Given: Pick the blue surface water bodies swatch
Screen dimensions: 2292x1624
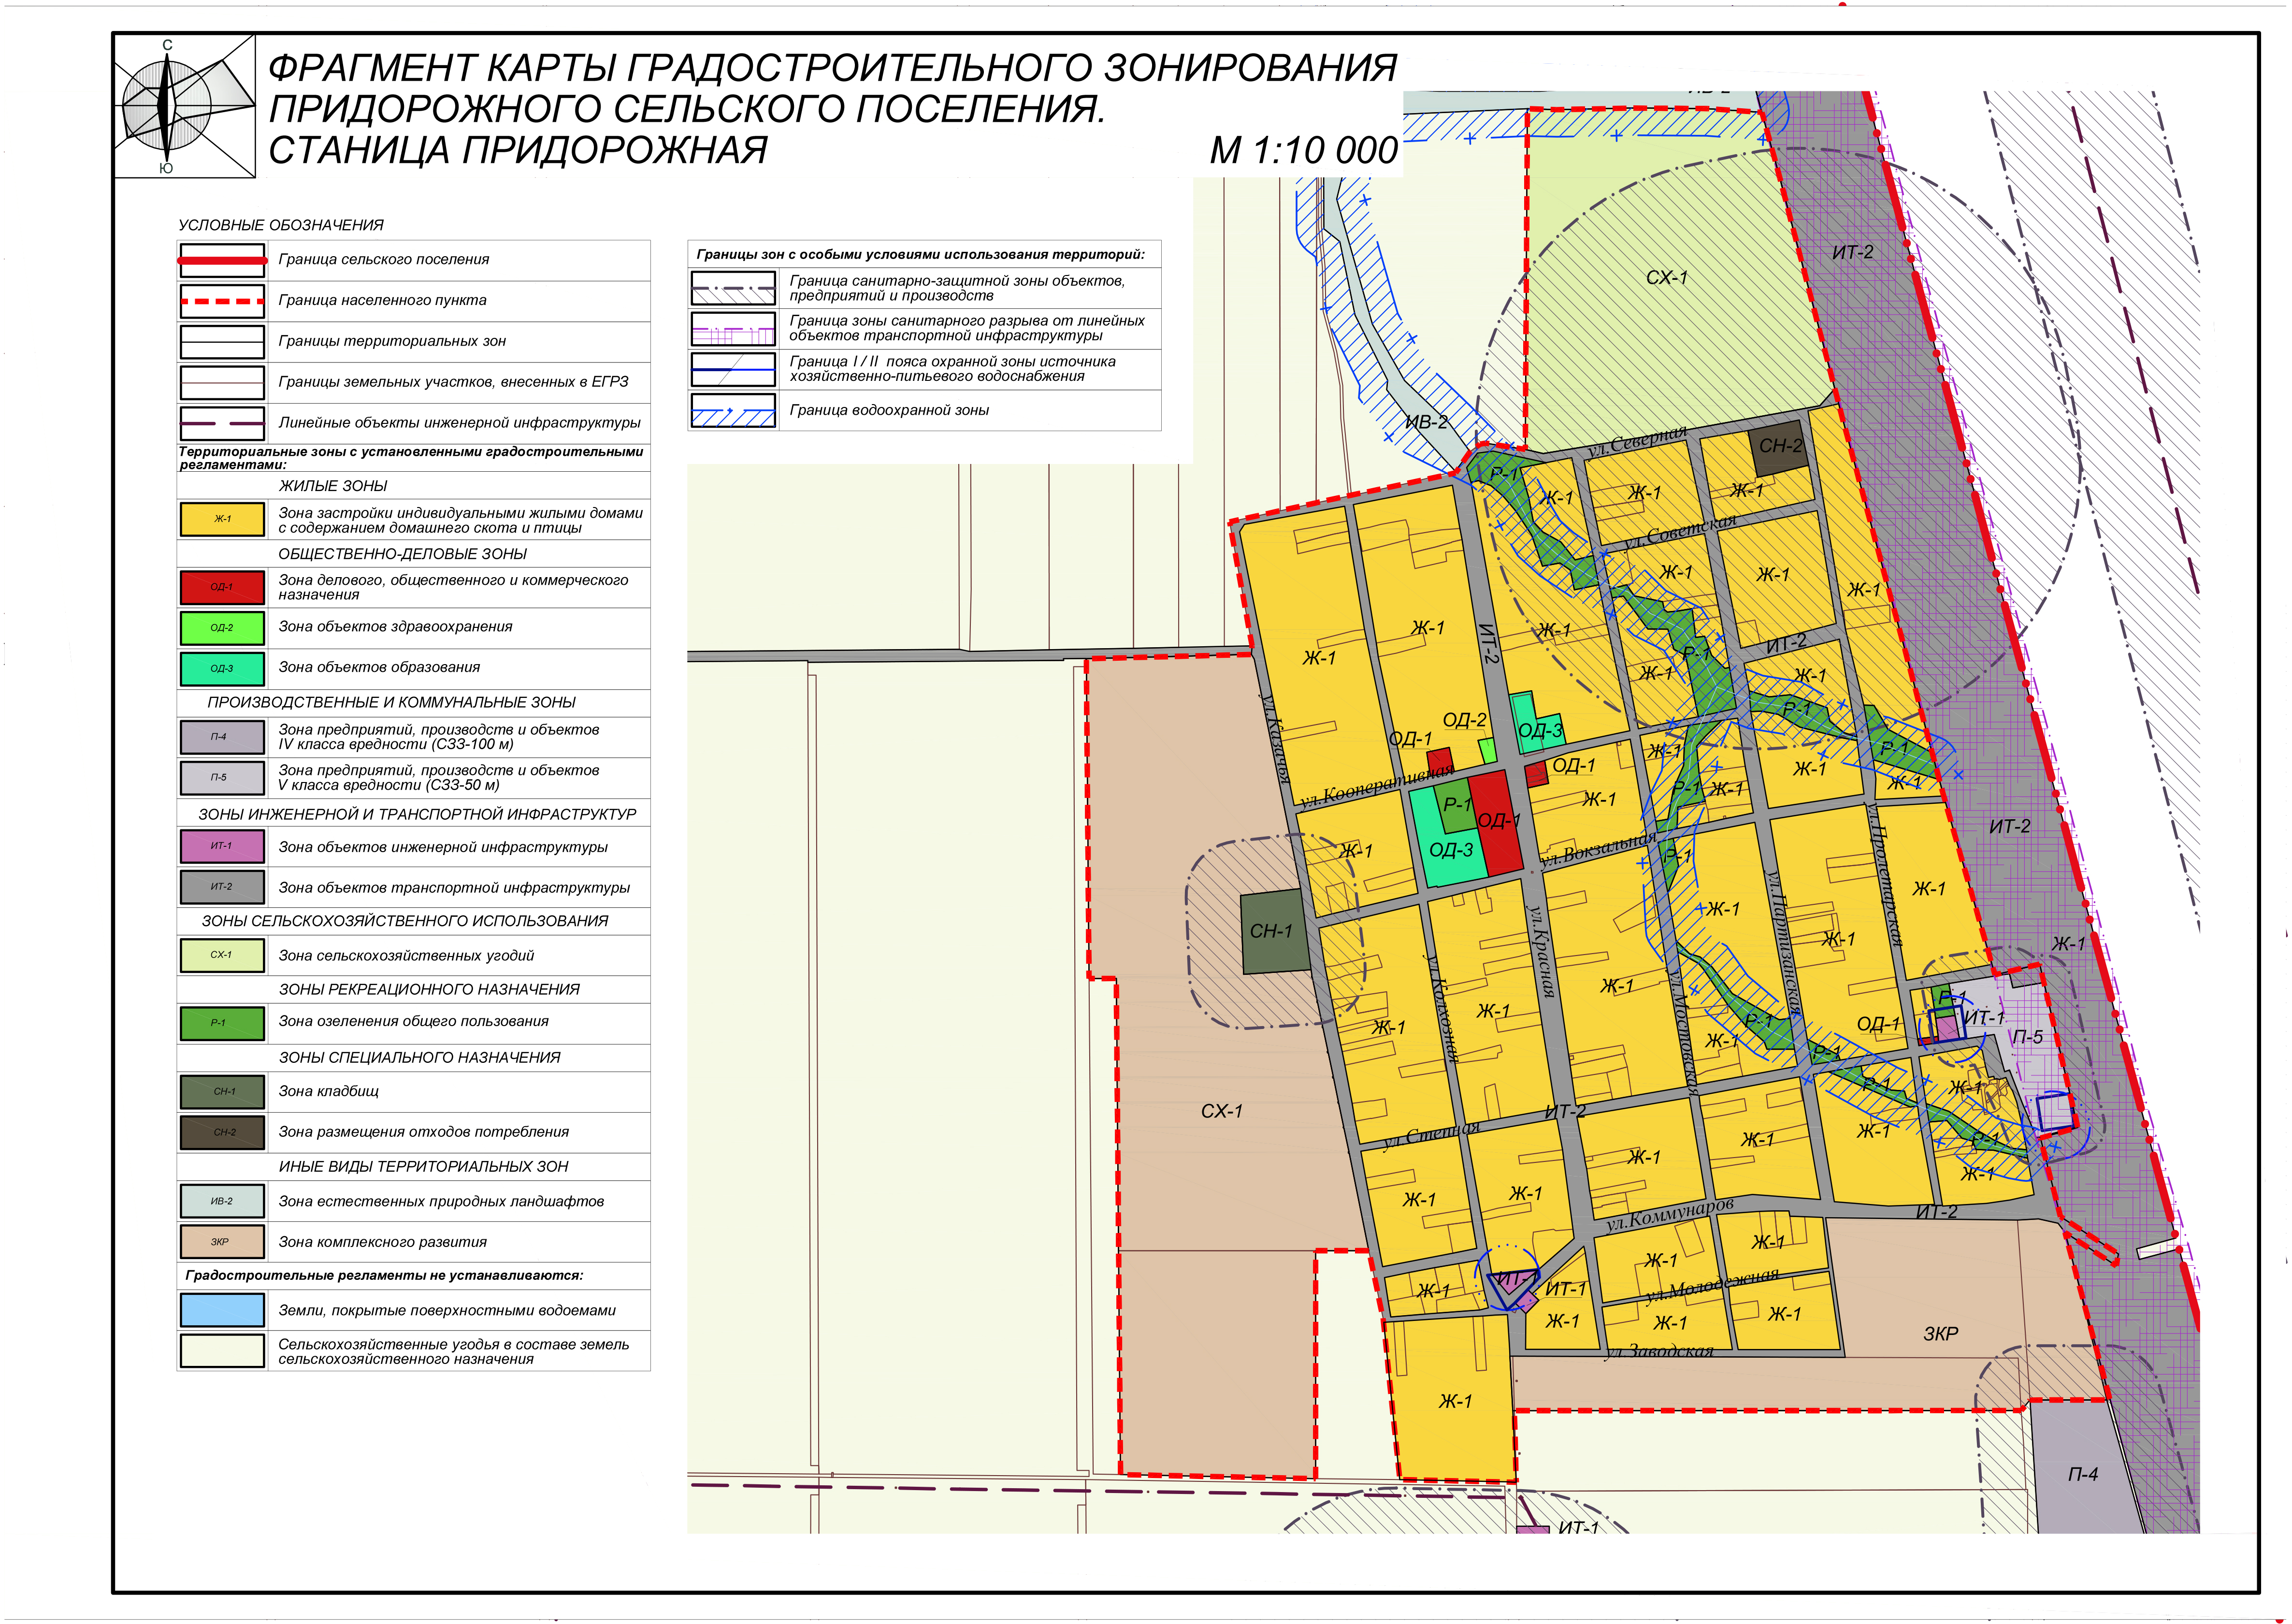Looking at the screenshot, I should [222, 1310].
